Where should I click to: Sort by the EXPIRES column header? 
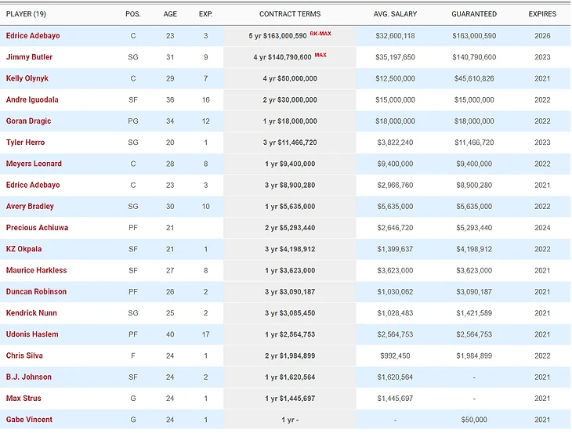click(542, 14)
